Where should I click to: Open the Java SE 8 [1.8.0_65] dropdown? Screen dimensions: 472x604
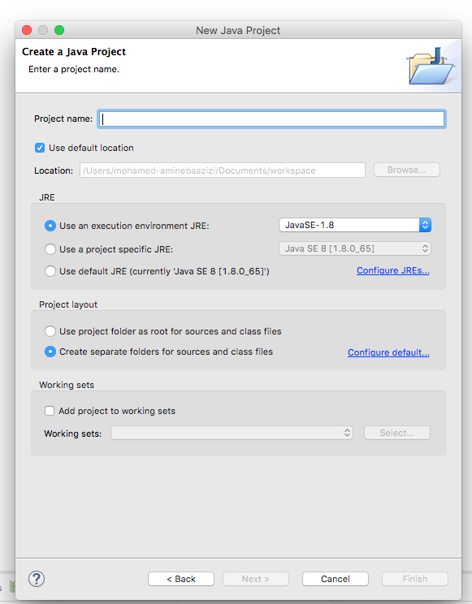[x=355, y=249]
